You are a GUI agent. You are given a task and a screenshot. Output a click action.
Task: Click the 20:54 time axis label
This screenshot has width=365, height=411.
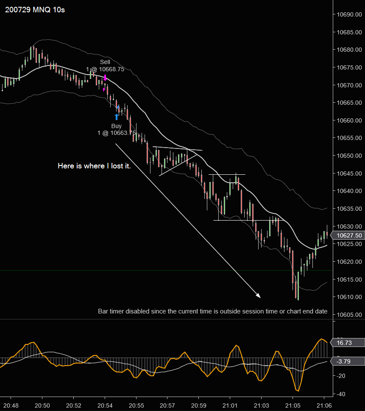tap(105, 405)
